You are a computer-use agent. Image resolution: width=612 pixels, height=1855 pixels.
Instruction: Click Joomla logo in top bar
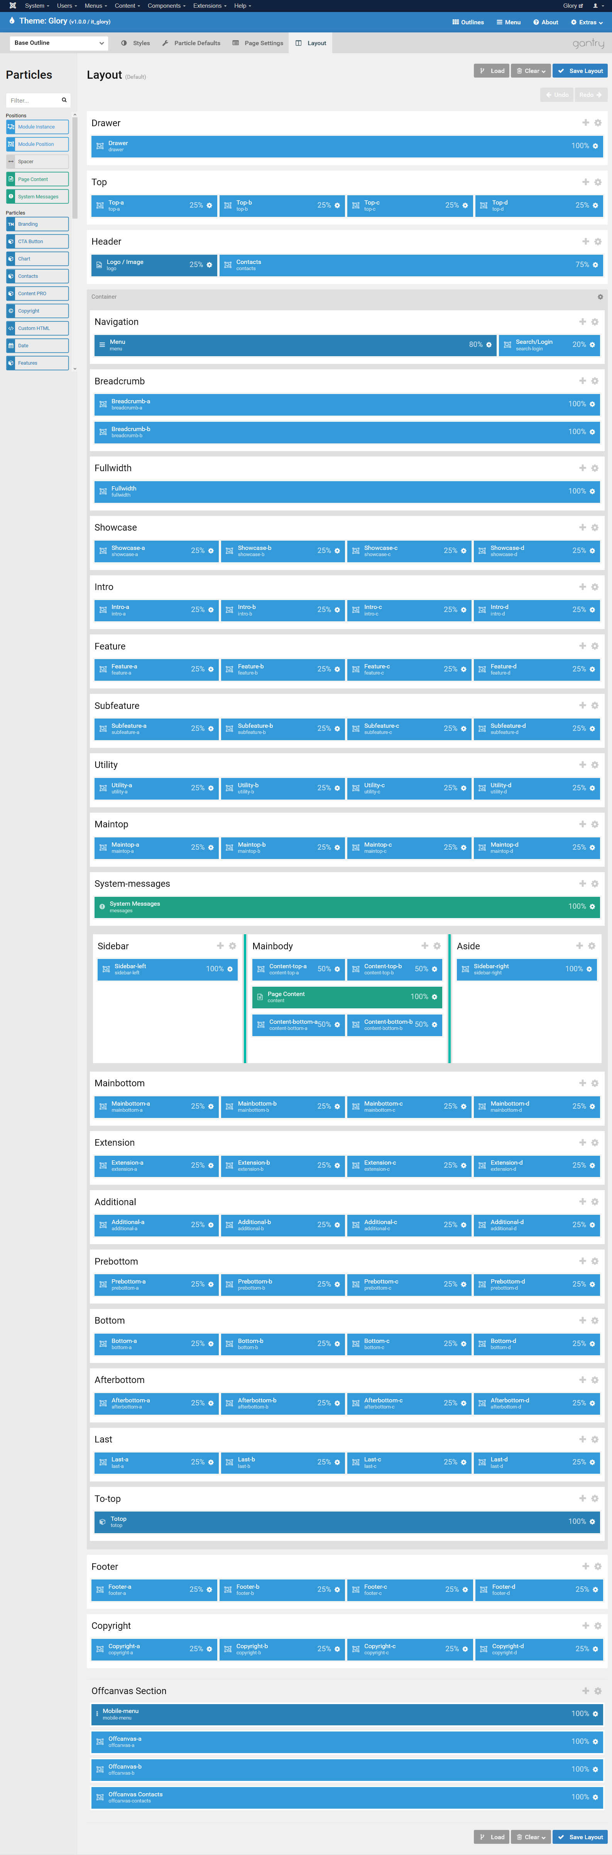pos(12,6)
